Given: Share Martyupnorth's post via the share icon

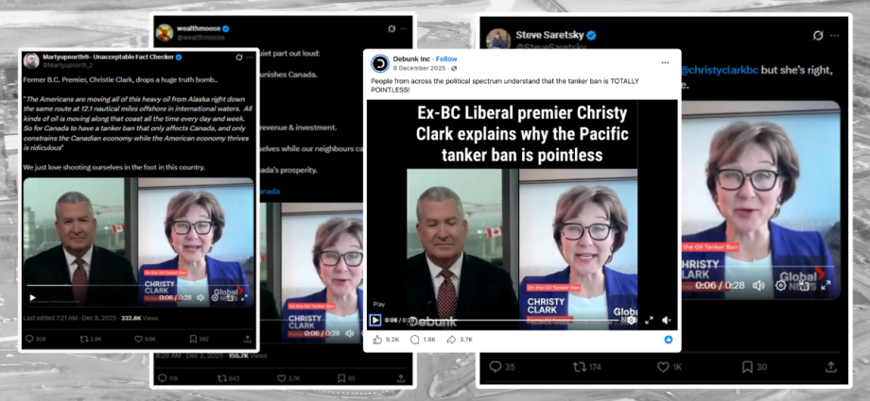Looking at the screenshot, I should click(248, 339).
